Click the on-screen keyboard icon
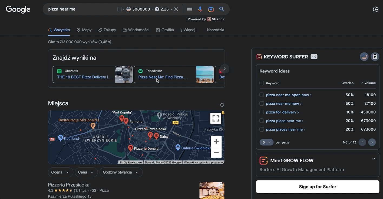 coord(189,9)
